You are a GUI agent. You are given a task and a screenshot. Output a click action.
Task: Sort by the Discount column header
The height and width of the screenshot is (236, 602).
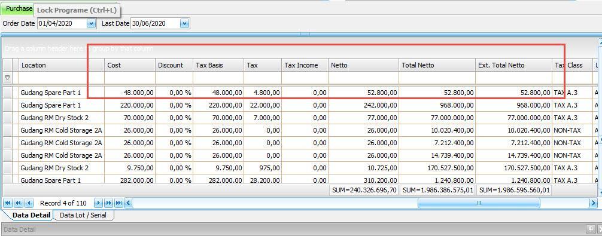click(174, 65)
